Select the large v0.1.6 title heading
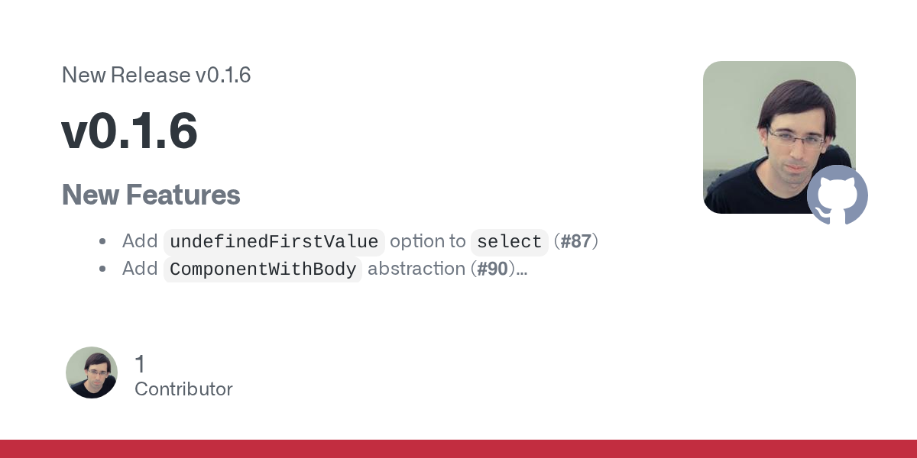This screenshot has width=917, height=458. click(x=129, y=131)
